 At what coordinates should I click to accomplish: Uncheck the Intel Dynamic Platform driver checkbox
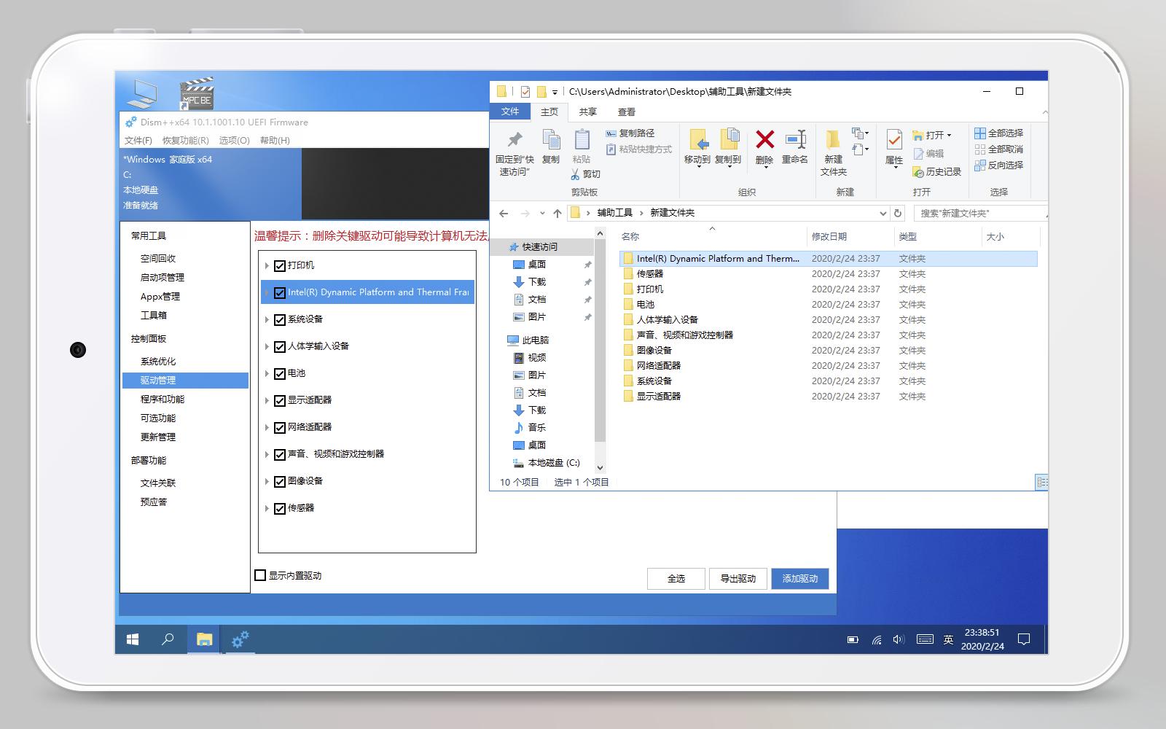(x=280, y=292)
